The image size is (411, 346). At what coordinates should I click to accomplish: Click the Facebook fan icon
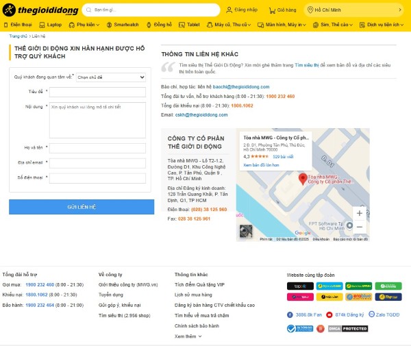[x=290, y=314]
